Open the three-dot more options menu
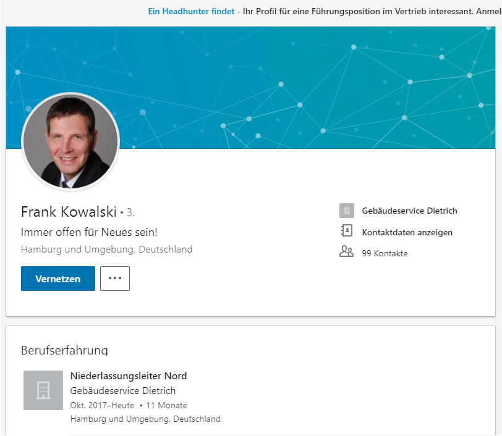Viewport: 502px width, 436px height. coord(115,279)
